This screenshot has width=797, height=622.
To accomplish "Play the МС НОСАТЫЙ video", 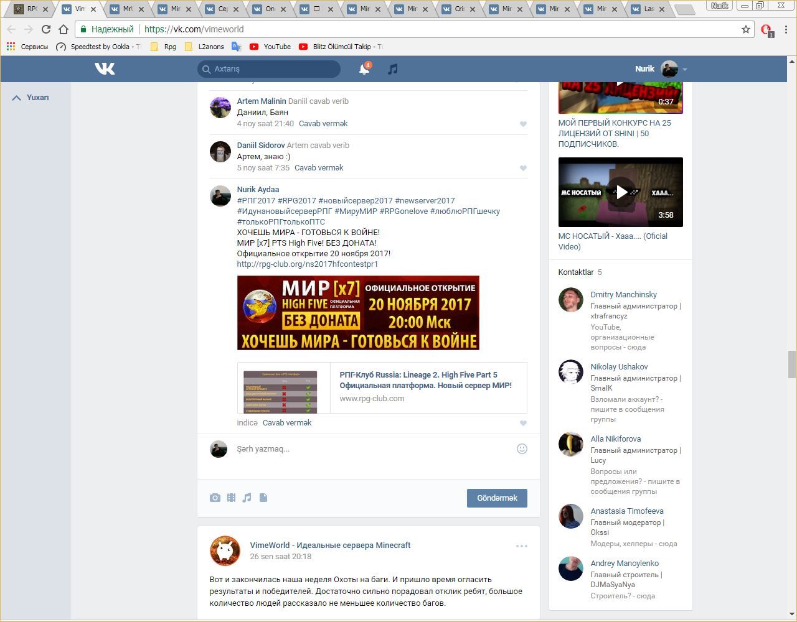I will (x=621, y=192).
